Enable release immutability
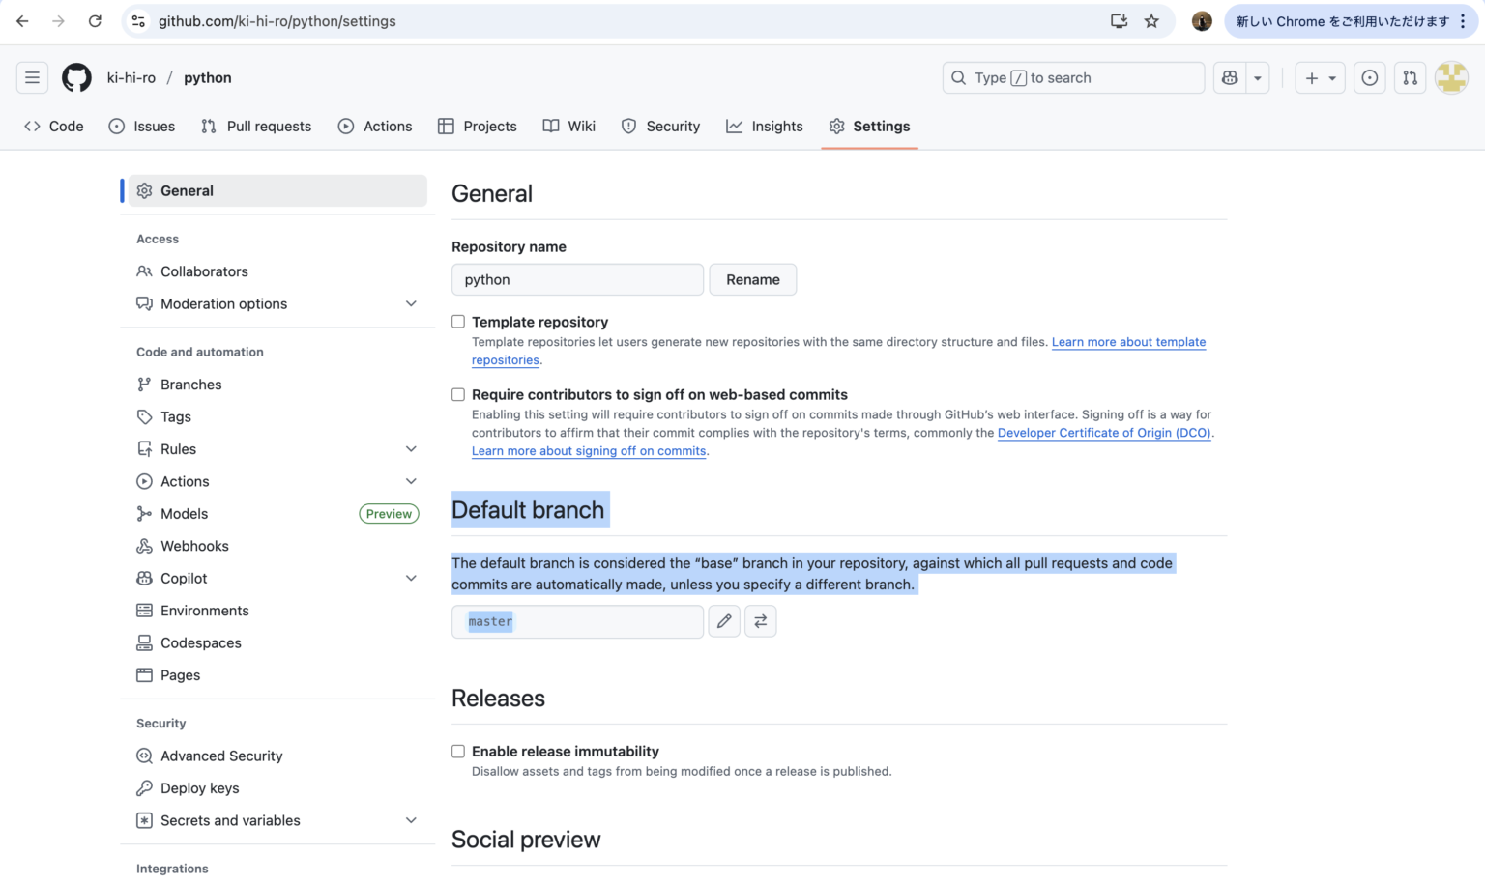Image resolution: width=1485 pixels, height=884 pixels. tap(457, 751)
